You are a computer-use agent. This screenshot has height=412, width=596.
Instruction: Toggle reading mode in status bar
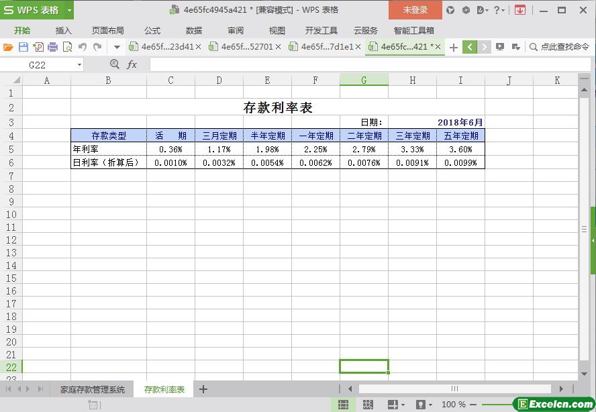(x=393, y=405)
